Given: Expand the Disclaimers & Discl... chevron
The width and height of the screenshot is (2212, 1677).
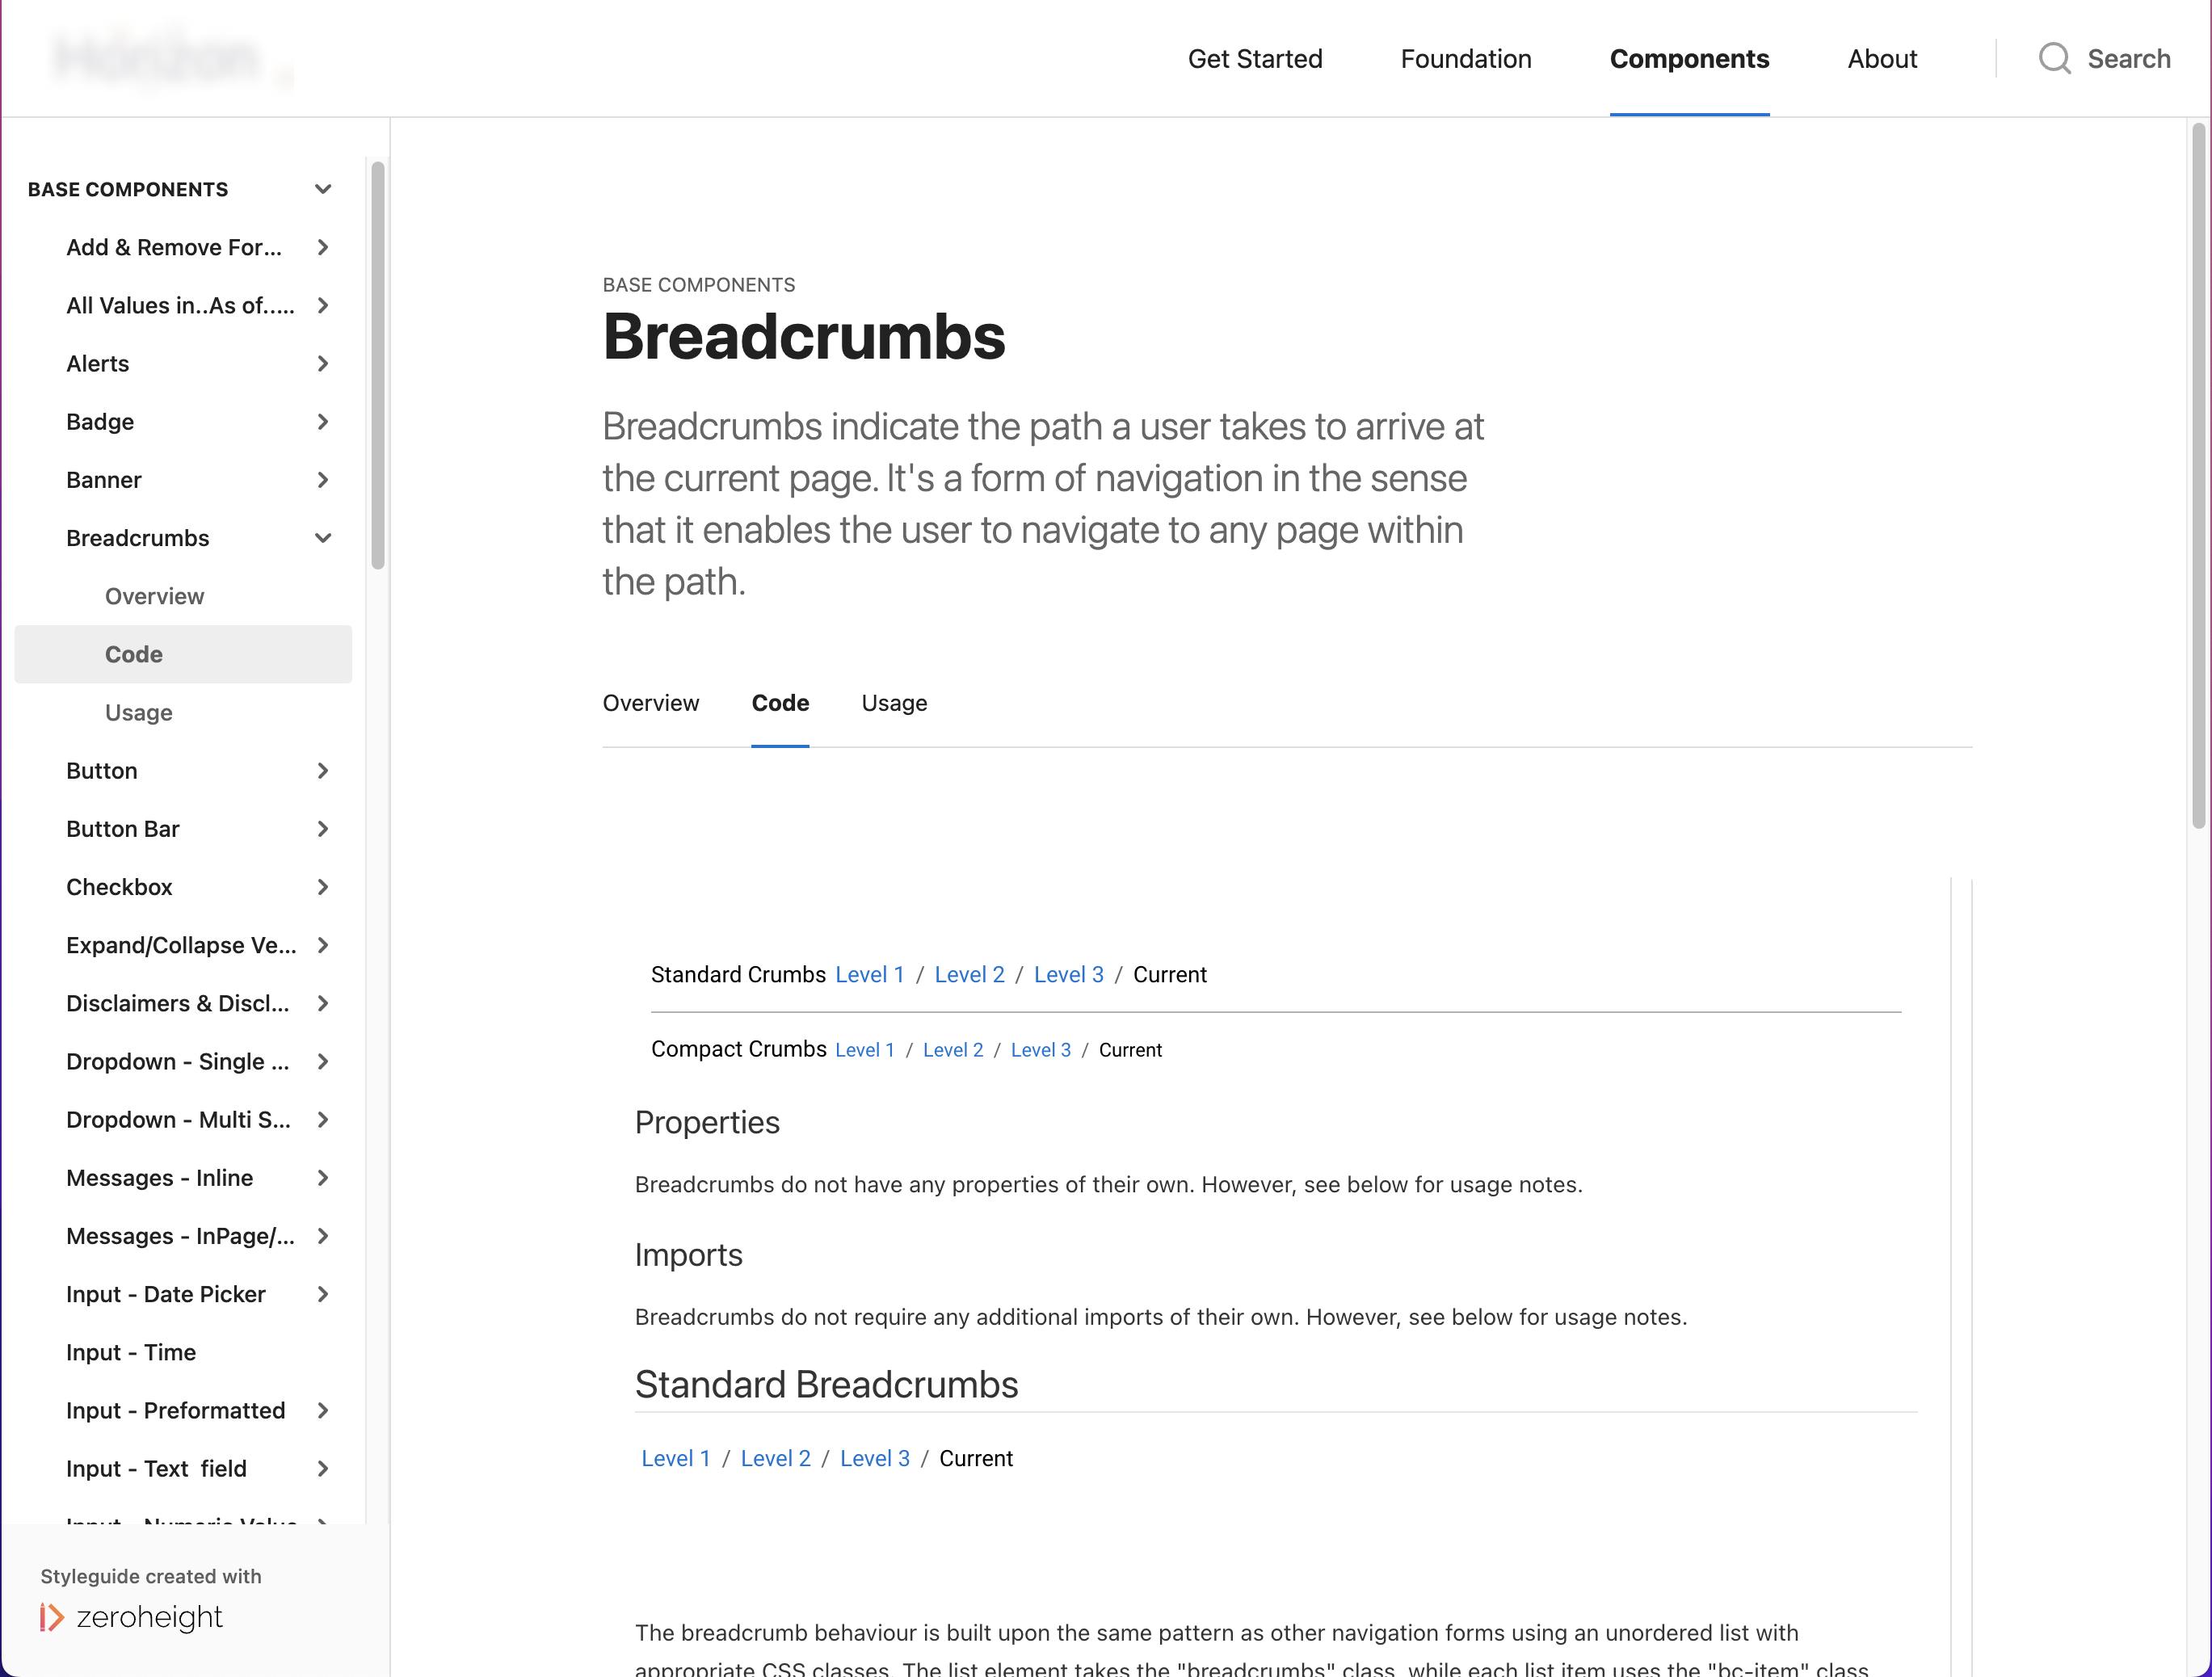Looking at the screenshot, I should click(x=322, y=1003).
